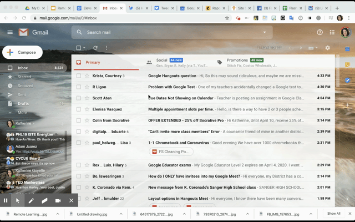Select the recording pen tool

pyautogui.click(x=31, y=200)
